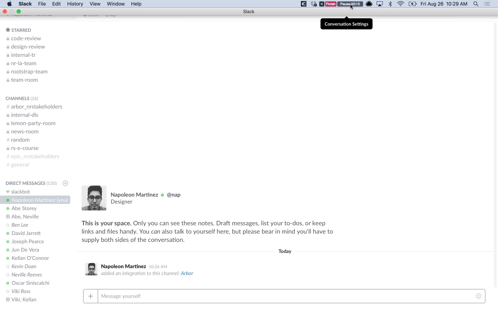Screen dimensions: 498x311
Task: Add a new direct message with plus icon
Action: [65, 183]
